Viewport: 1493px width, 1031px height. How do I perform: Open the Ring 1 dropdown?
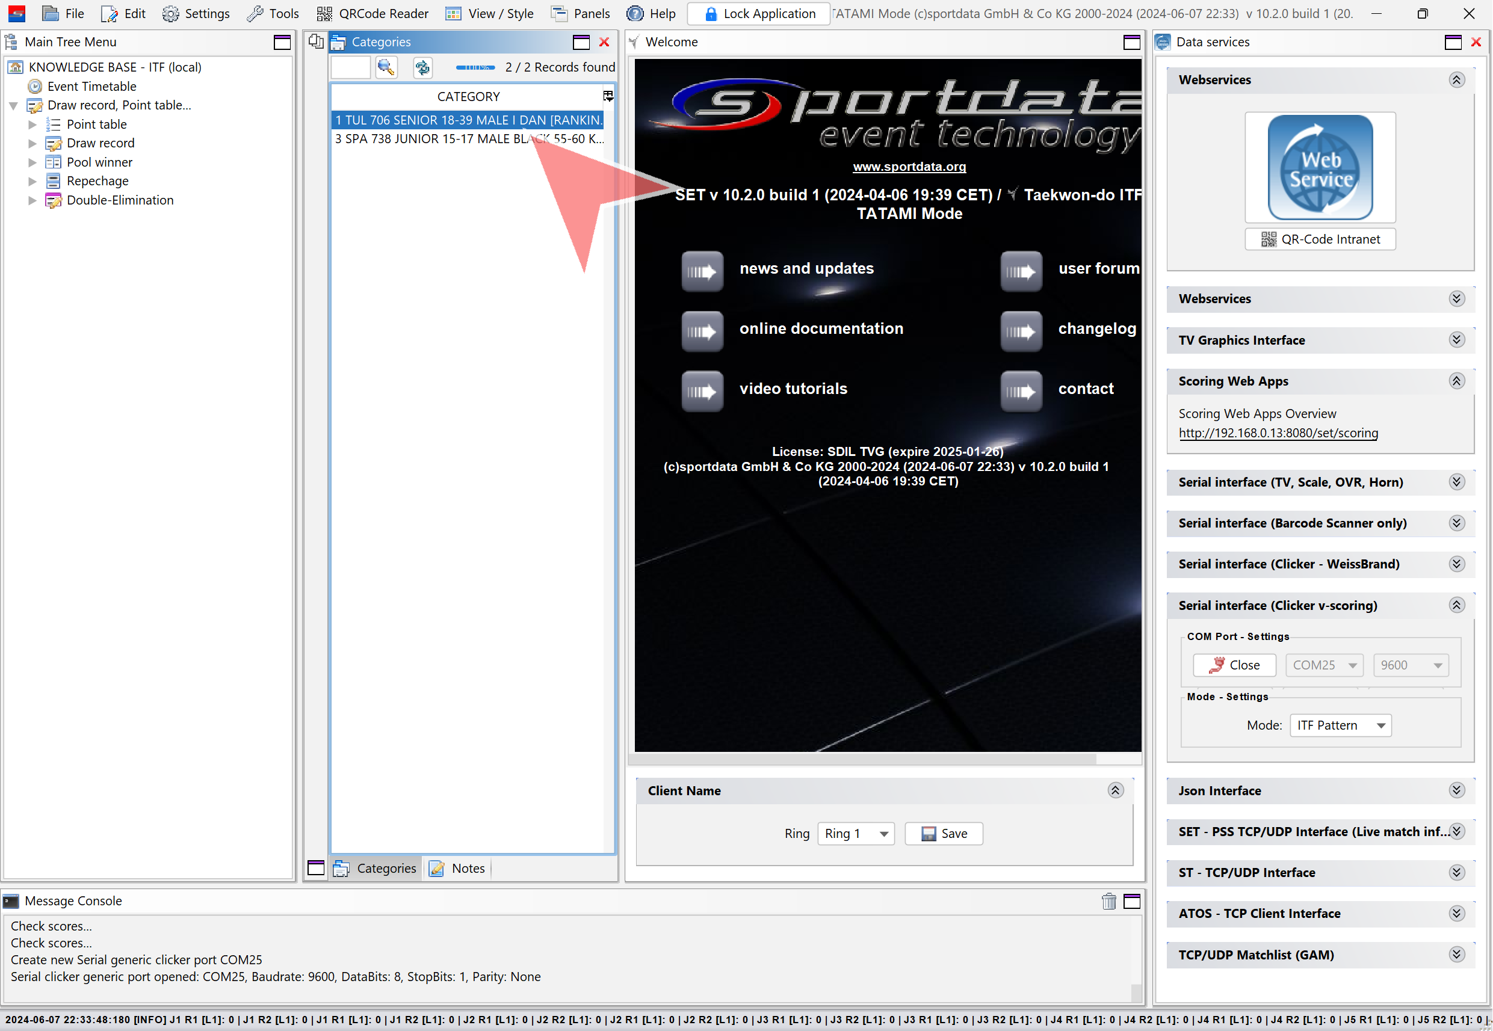pyautogui.click(x=855, y=833)
